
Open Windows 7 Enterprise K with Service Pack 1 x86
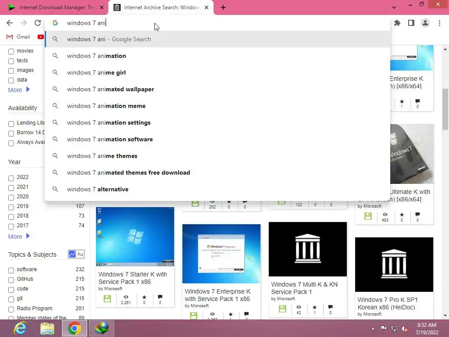coord(217,295)
